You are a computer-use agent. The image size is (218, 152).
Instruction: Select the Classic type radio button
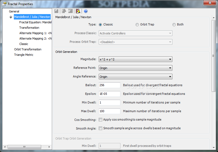pos(100,25)
